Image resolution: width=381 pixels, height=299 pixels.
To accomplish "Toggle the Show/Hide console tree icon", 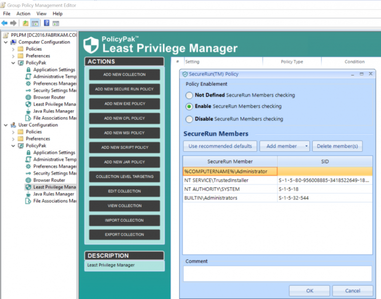I will click(x=35, y=23).
